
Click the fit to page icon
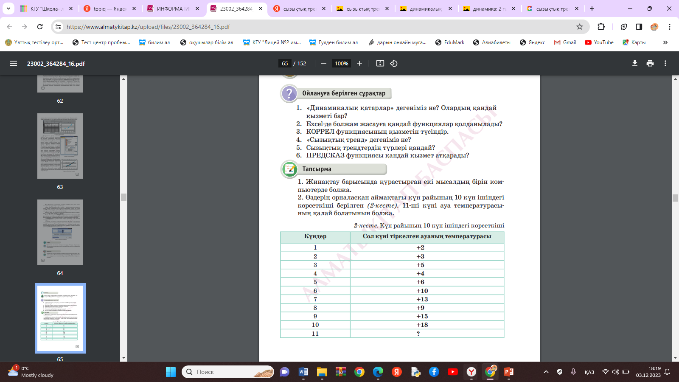380,63
